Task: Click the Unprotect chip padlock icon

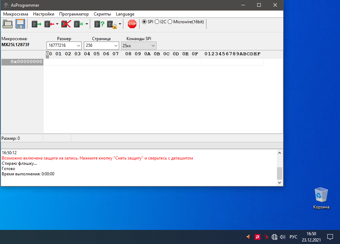Action: (x=112, y=24)
